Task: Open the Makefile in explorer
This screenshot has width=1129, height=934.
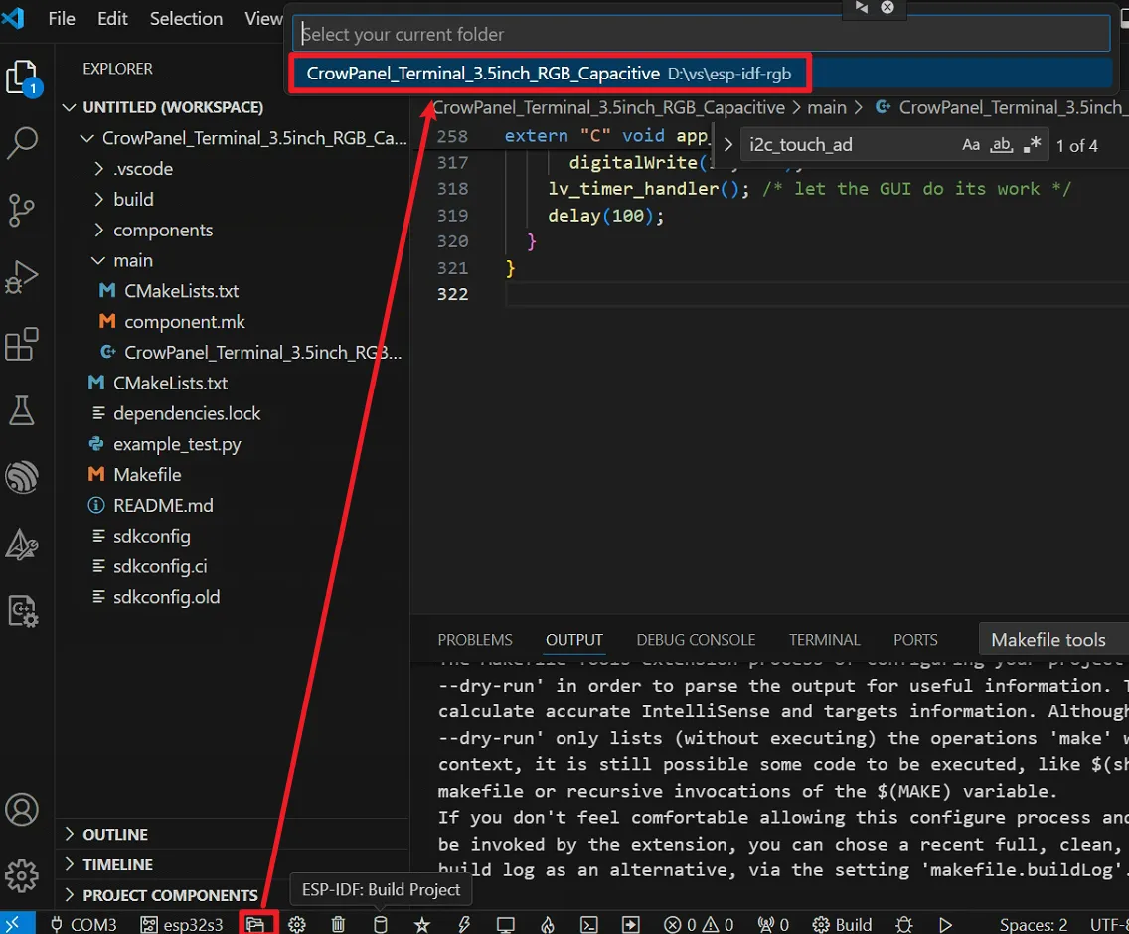Action: click(x=147, y=475)
